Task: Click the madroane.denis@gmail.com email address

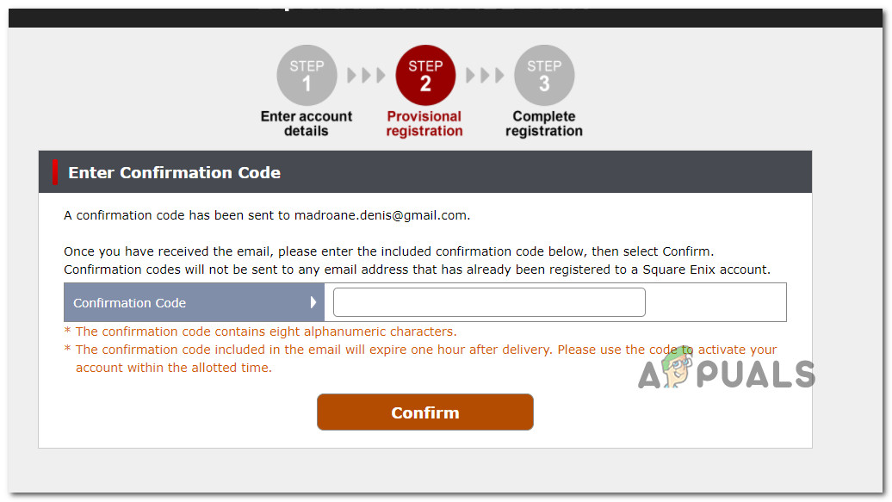Action: tap(381, 215)
